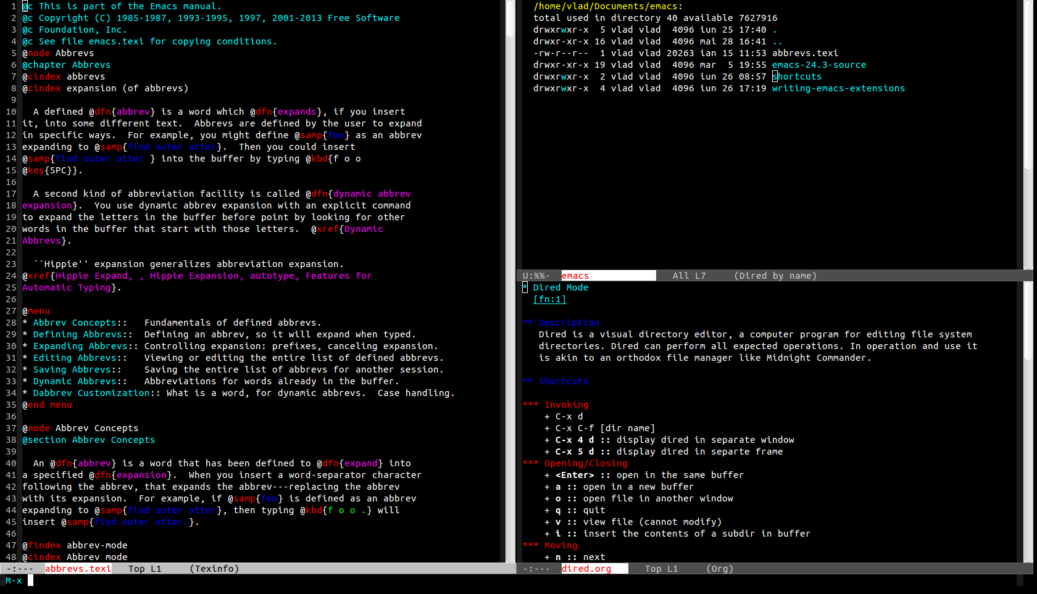The width and height of the screenshot is (1037, 594).
Task: Click the (Dired by name) mode indicator
Action: click(775, 276)
